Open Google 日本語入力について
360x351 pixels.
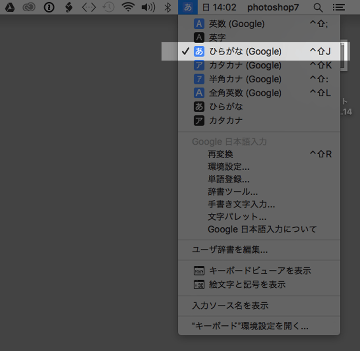click(x=259, y=229)
